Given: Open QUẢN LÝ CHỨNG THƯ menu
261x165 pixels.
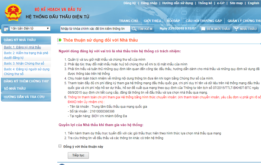Looking at the screenshot, I should point(244,21).
